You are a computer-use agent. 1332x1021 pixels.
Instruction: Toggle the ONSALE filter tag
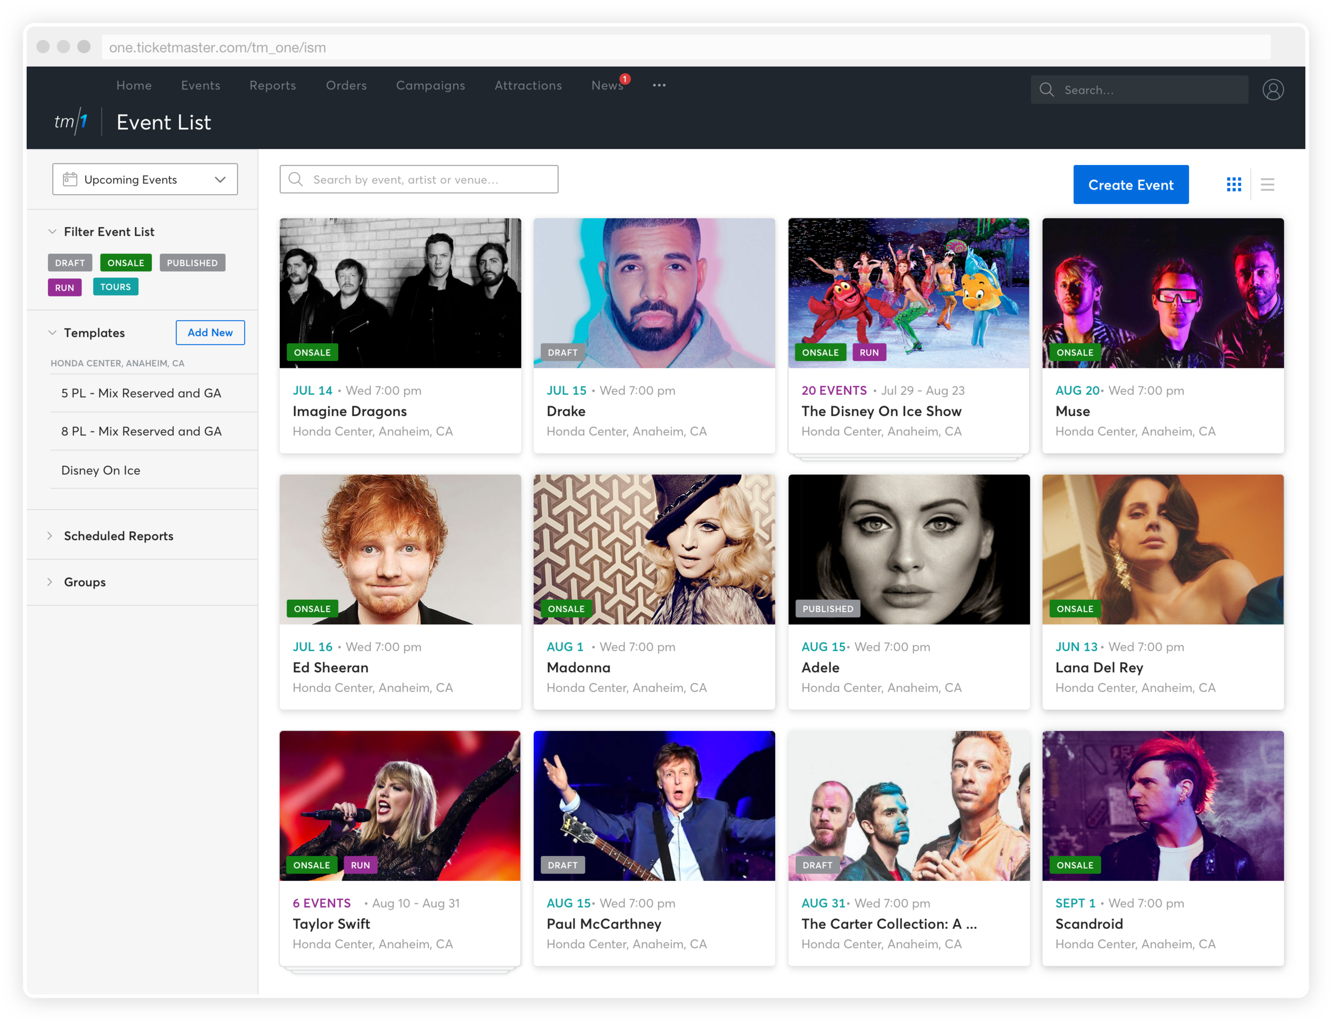pyautogui.click(x=125, y=262)
